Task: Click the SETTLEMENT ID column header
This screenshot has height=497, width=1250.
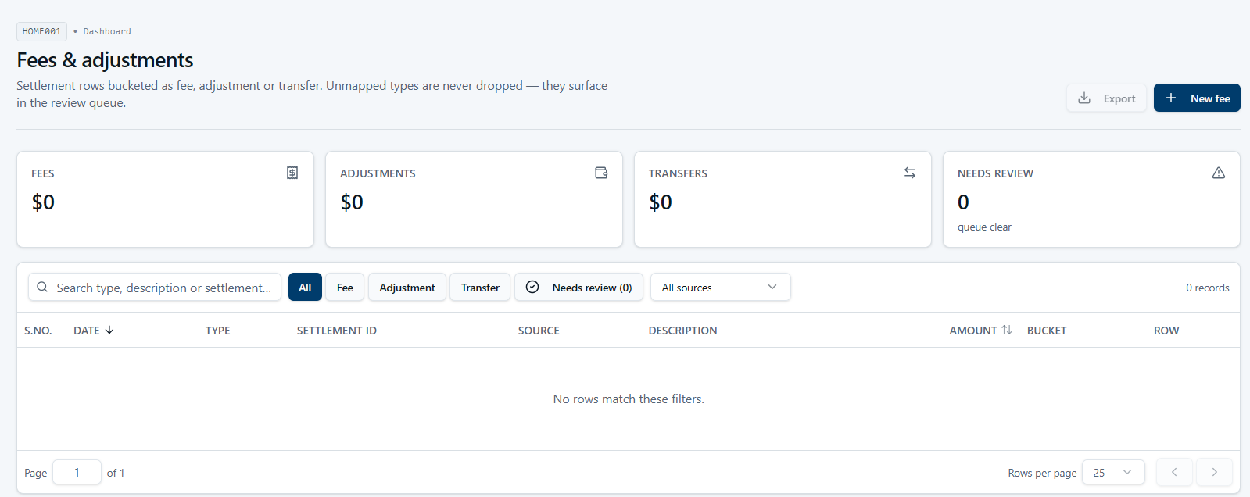Action: [x=336, y=331]
